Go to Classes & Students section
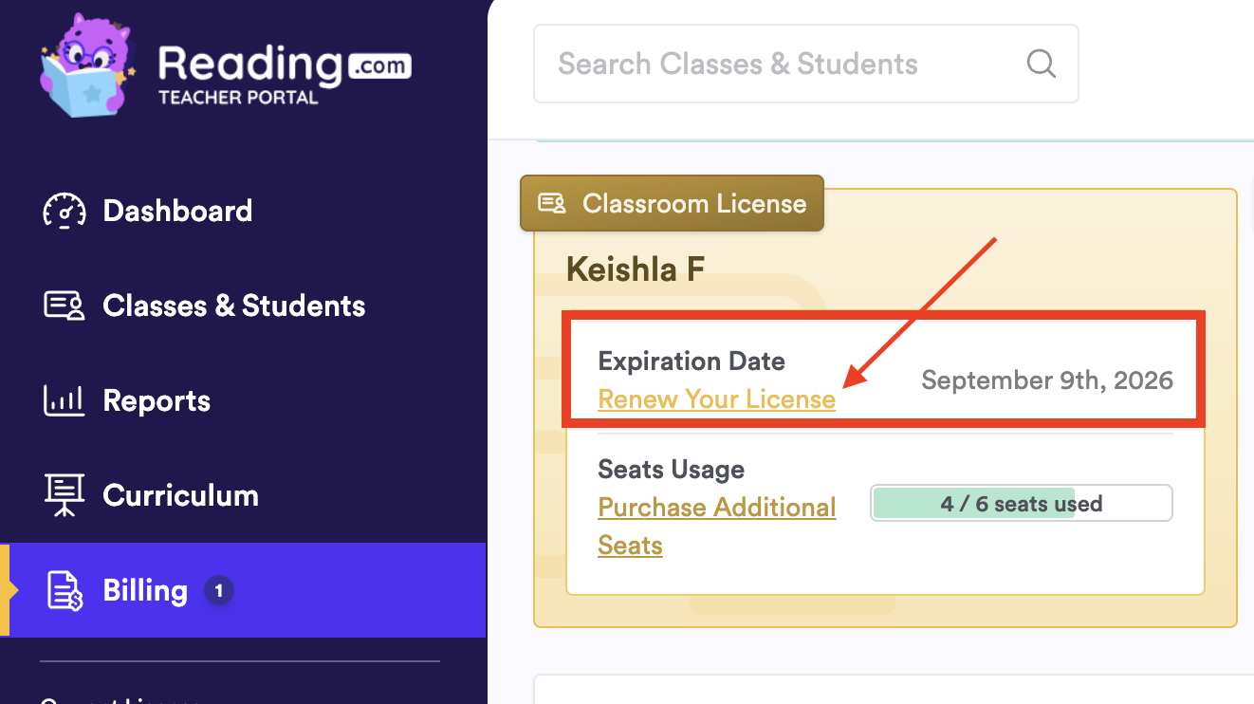1254x704 pixels. click(233, 306)
